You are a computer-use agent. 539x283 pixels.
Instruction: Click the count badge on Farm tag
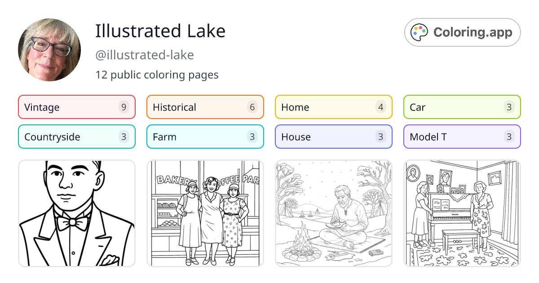pyautogui.click(x=252, y=137)
